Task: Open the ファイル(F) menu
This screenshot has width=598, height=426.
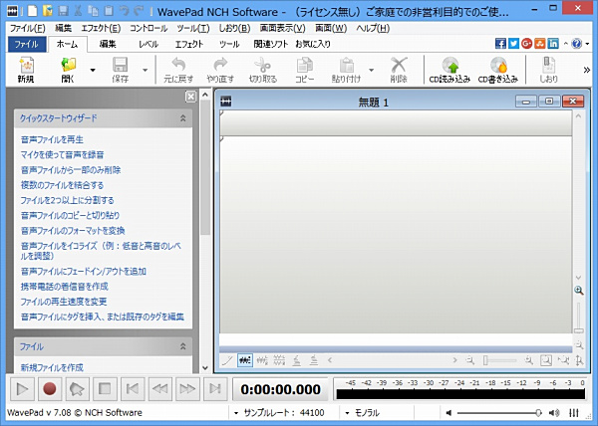Action: (x=28, y=28)
